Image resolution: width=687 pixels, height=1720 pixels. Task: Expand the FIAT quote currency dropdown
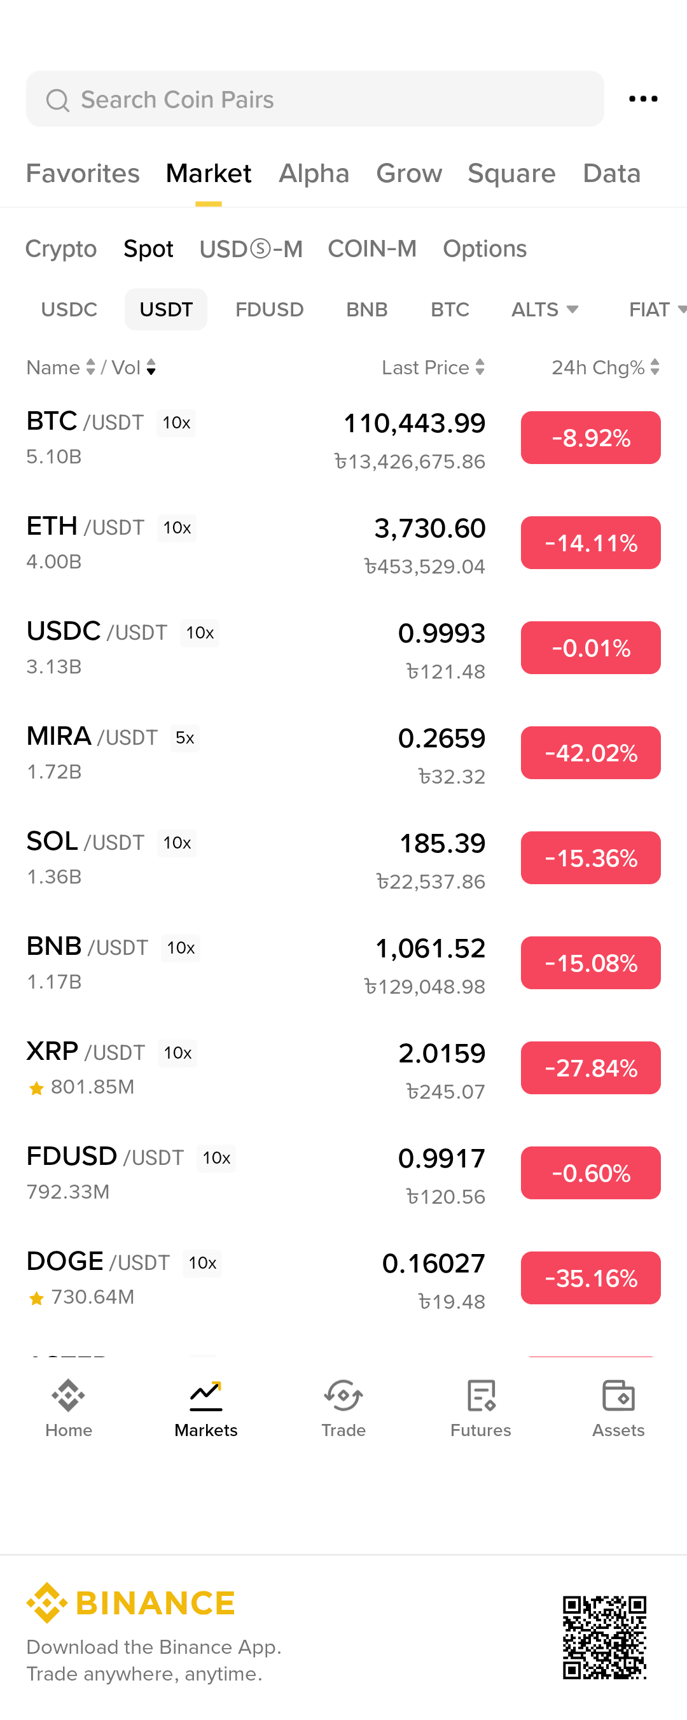[x=656, y=309]
